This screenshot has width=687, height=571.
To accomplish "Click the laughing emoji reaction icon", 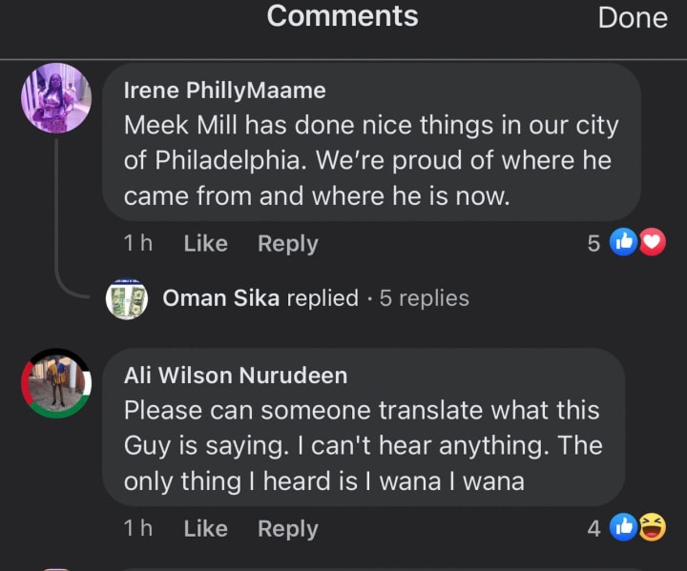I will [652, 528].
